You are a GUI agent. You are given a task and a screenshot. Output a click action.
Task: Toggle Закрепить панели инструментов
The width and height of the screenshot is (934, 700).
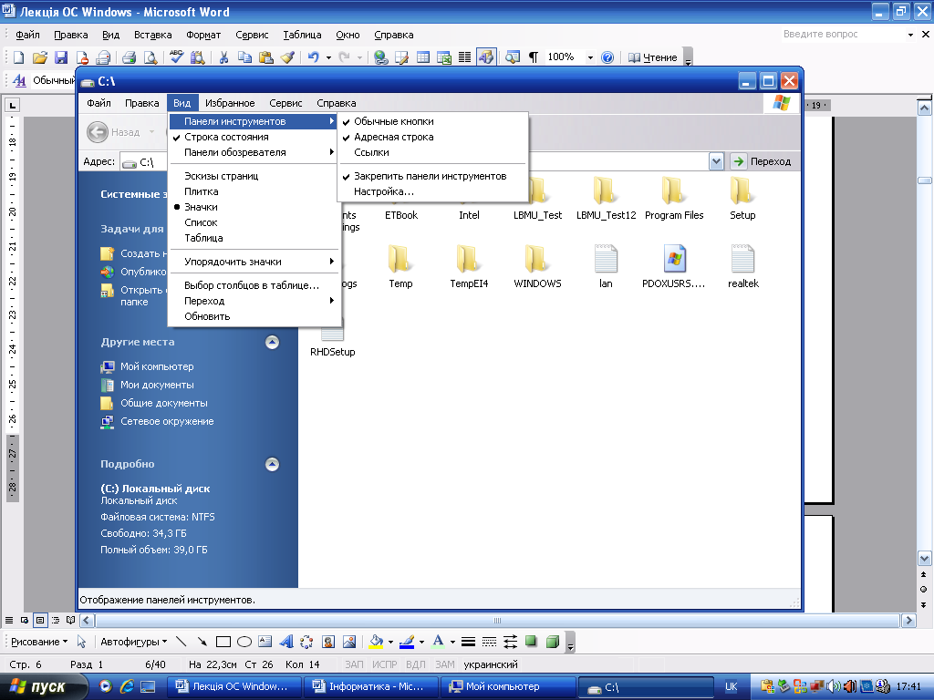coord(432,176)
